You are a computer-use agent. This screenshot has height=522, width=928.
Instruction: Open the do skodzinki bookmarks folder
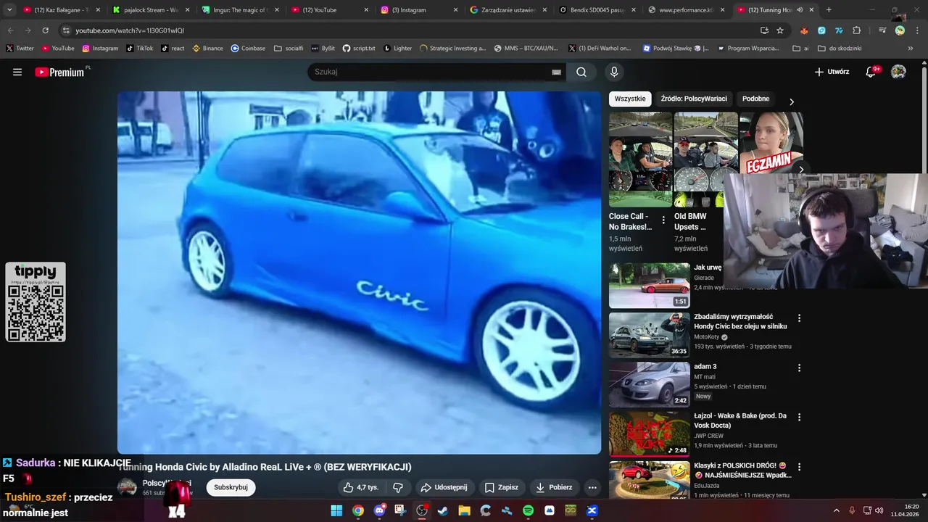[x=840, y=49]
